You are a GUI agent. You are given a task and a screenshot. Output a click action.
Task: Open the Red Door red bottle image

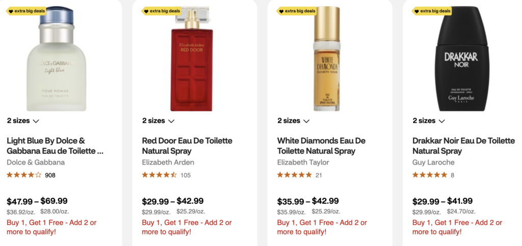192,59
